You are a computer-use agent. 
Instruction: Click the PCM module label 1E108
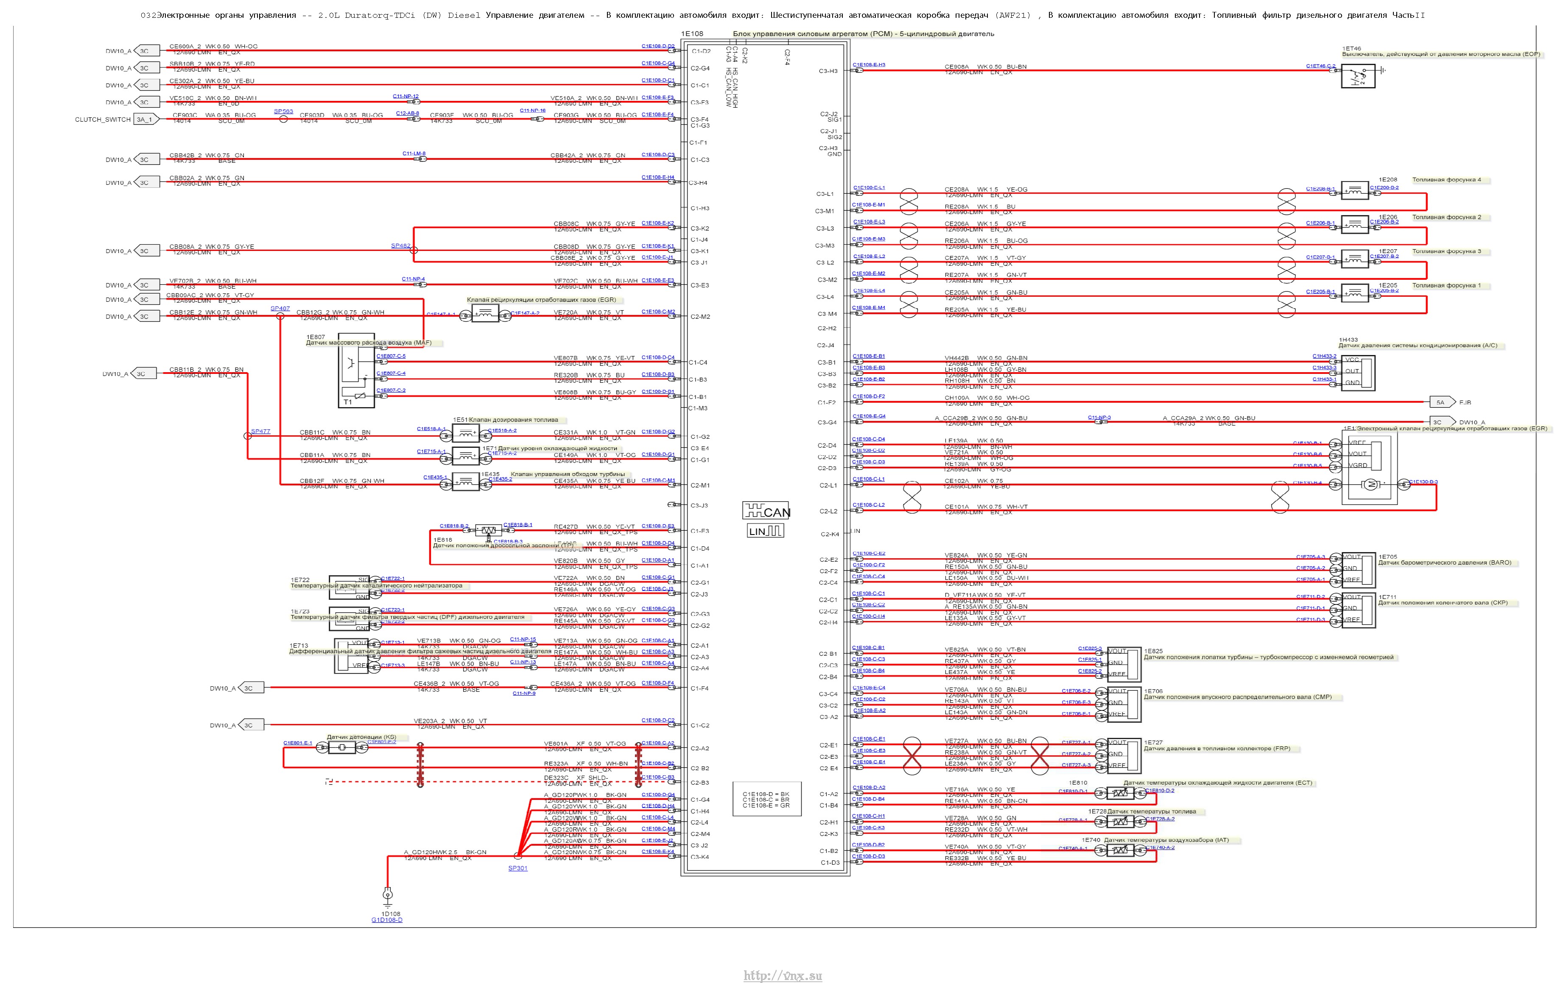[692, 34]
